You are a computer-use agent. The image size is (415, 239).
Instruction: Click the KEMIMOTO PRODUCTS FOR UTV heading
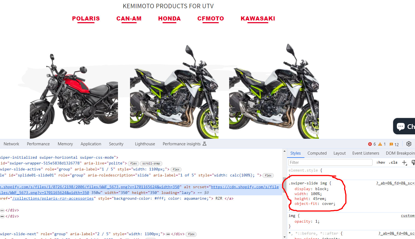coord(168,6)
